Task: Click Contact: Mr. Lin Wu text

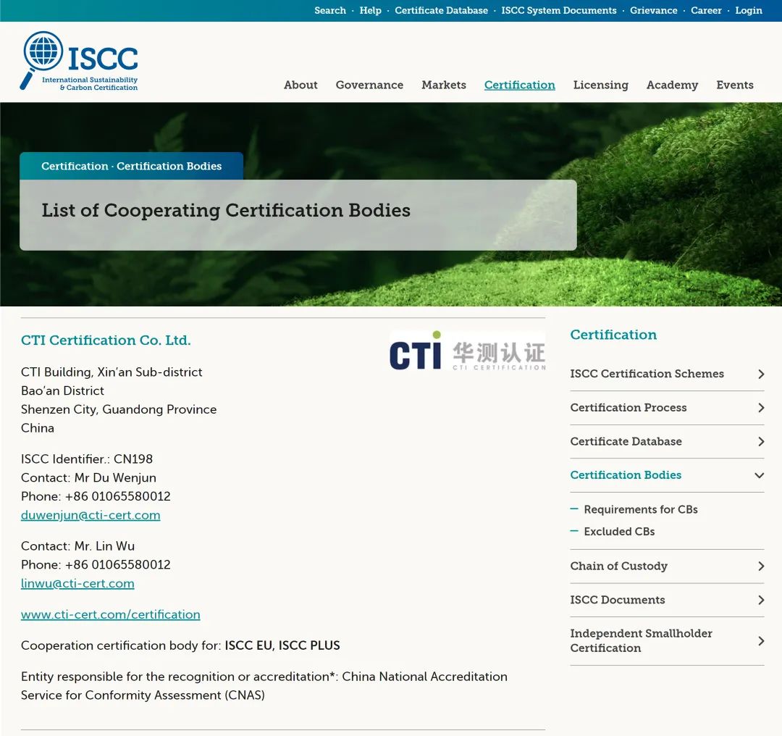Action: click(x=77, y=546)
